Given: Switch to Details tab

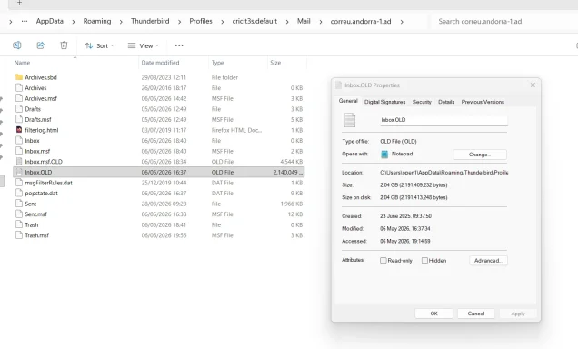Looking at the screenshot, I should pos(446,102).
